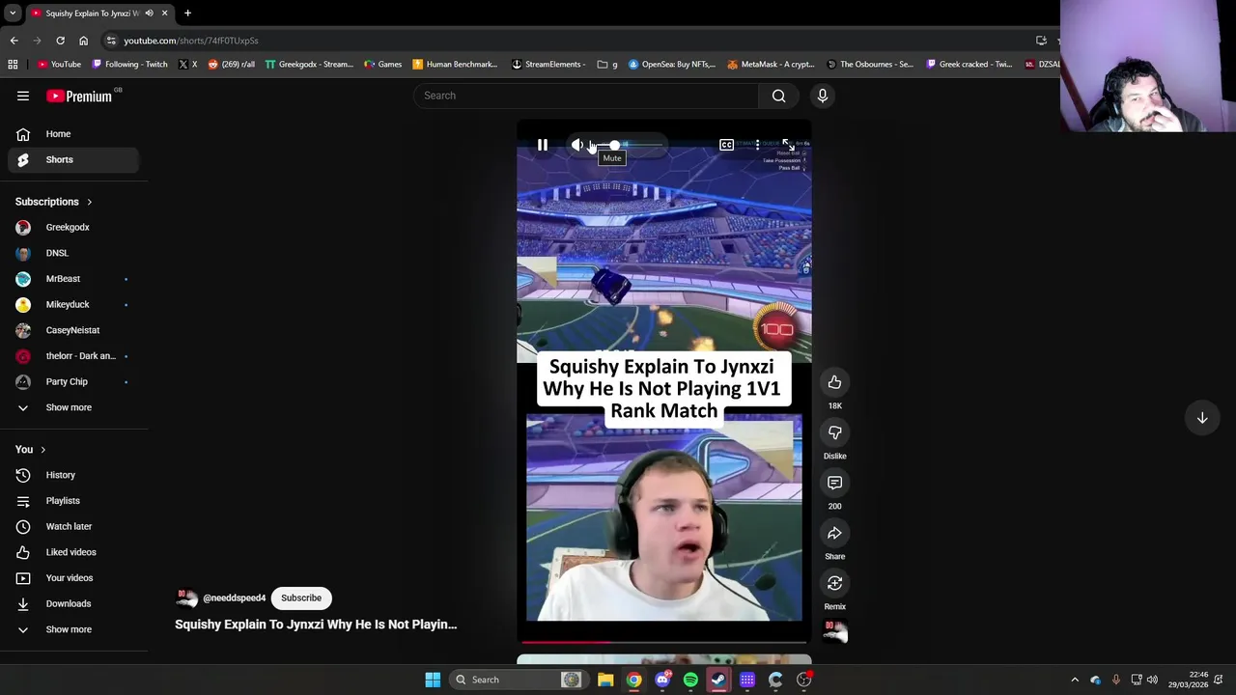The width and height of the screenshot is (1236, 695).
Task: Open the Windows Start button
Action: (x=433, y=680)
